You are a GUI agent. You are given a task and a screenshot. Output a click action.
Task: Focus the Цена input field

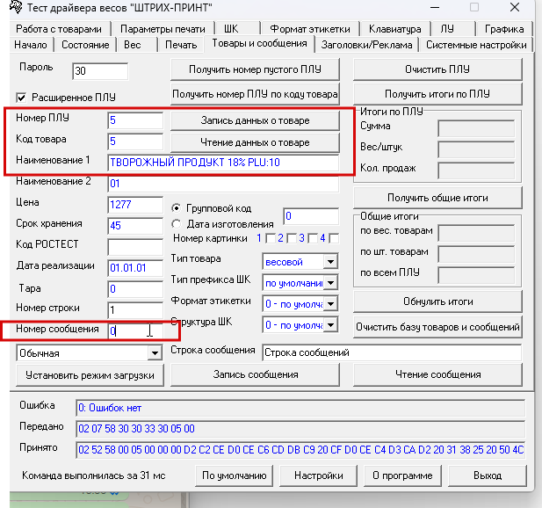tap(135, 205)
